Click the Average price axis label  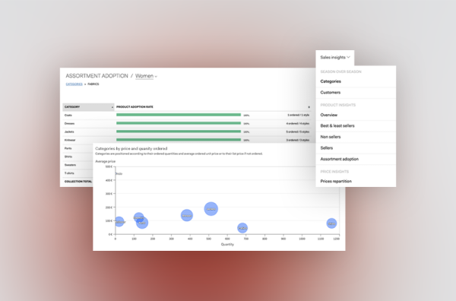point(106,161)
